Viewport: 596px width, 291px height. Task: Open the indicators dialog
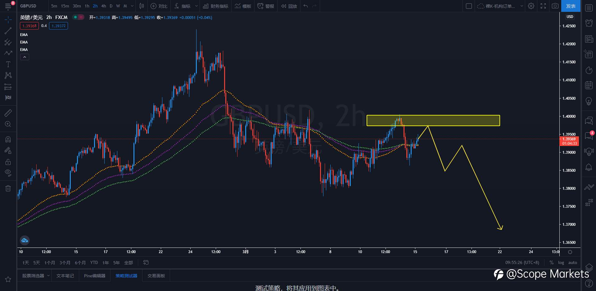point(183,6)
